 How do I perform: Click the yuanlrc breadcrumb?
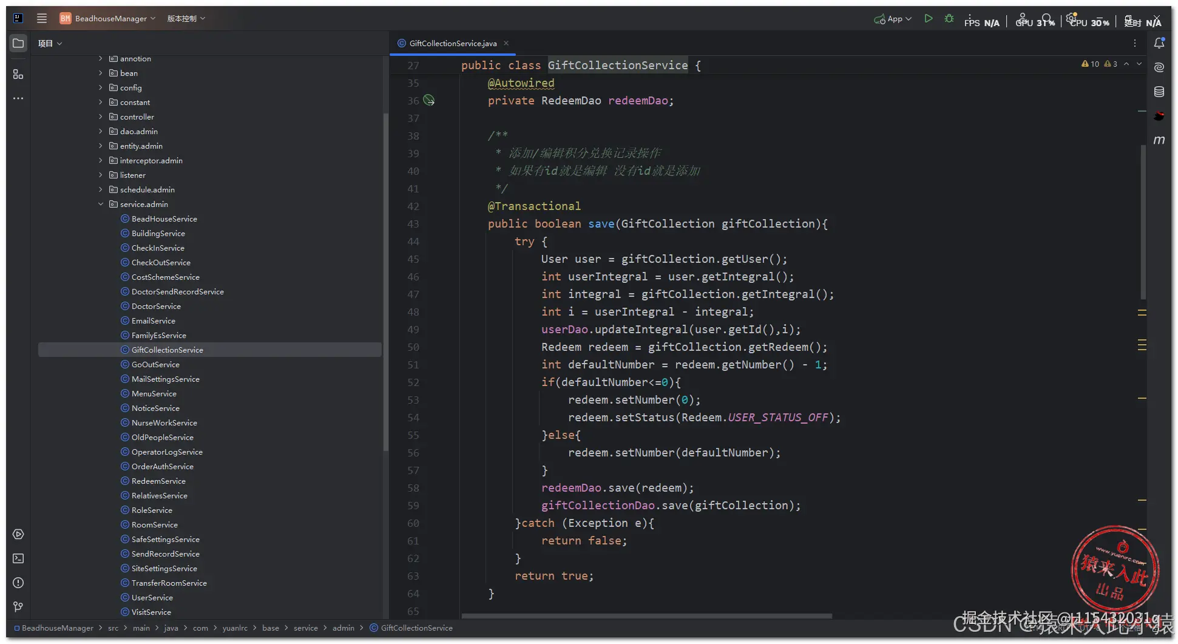(235, 628)
